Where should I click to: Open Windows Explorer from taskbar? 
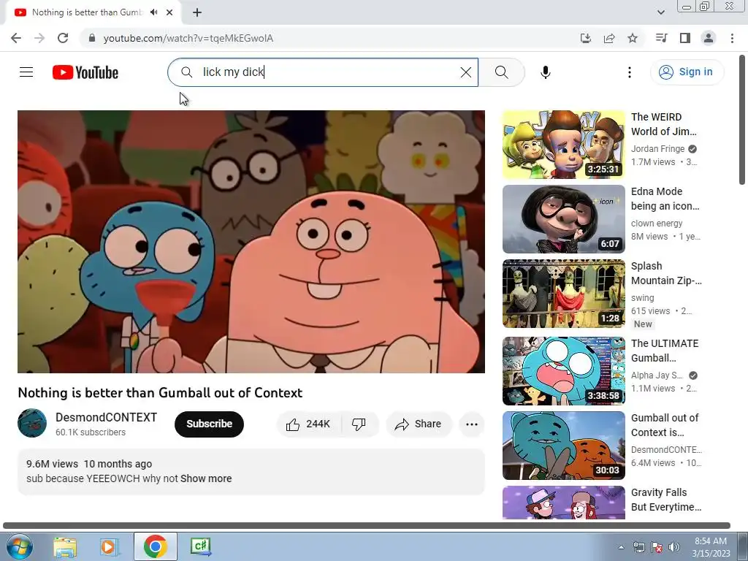coord(65,546)
